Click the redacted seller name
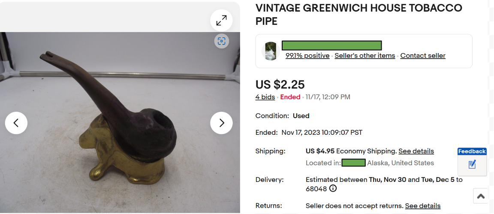 (x=331, y=45)
